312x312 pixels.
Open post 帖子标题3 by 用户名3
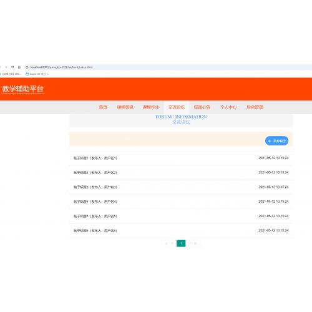181,187
